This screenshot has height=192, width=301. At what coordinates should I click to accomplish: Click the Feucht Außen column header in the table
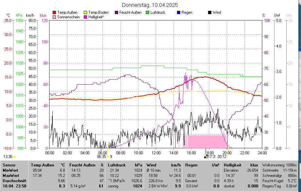(82, 165)
